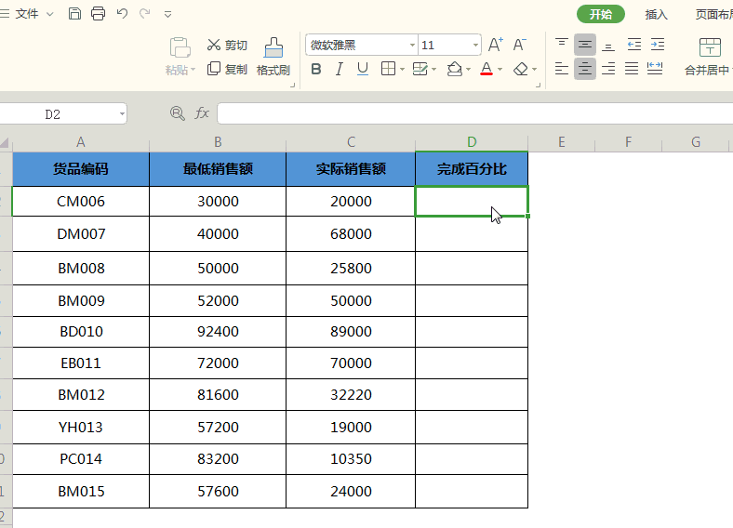
Task: Toggle Italic formatting
Action: (339, 69)
